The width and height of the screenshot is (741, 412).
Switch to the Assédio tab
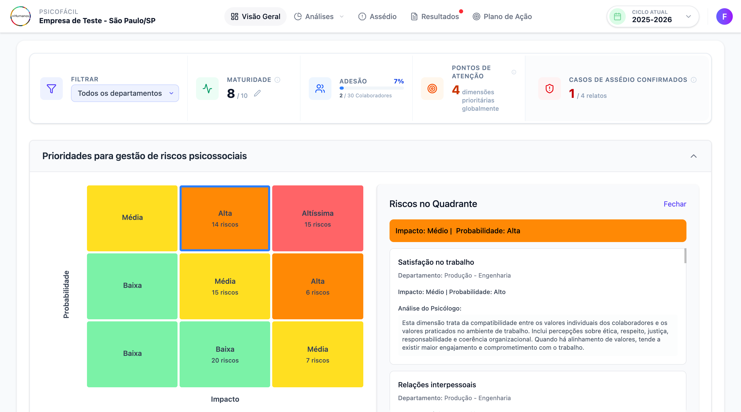point(377,16)
